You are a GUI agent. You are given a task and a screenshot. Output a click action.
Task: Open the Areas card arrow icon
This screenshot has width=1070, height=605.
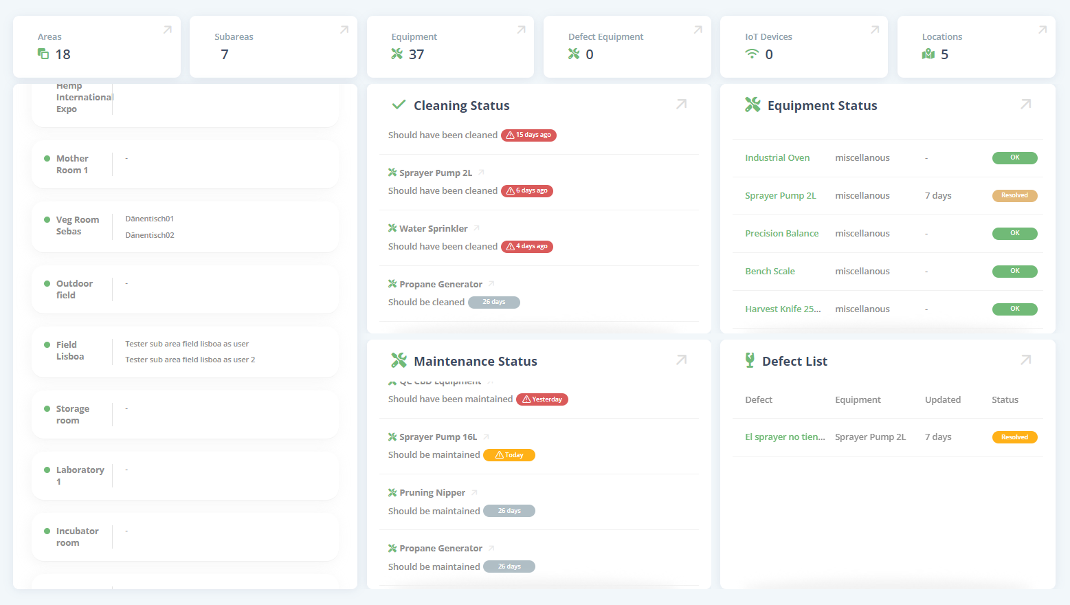click(167, 30)
